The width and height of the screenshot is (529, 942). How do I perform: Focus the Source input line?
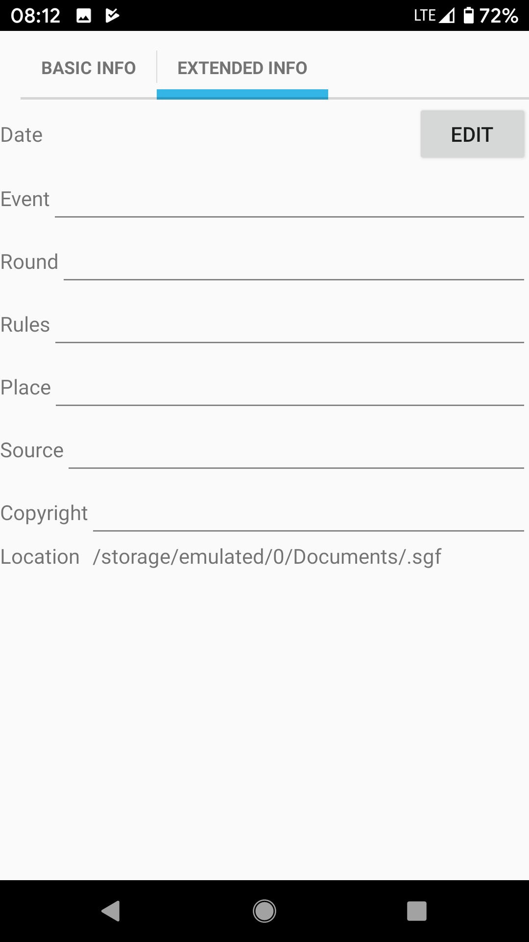tap(296, 451)
